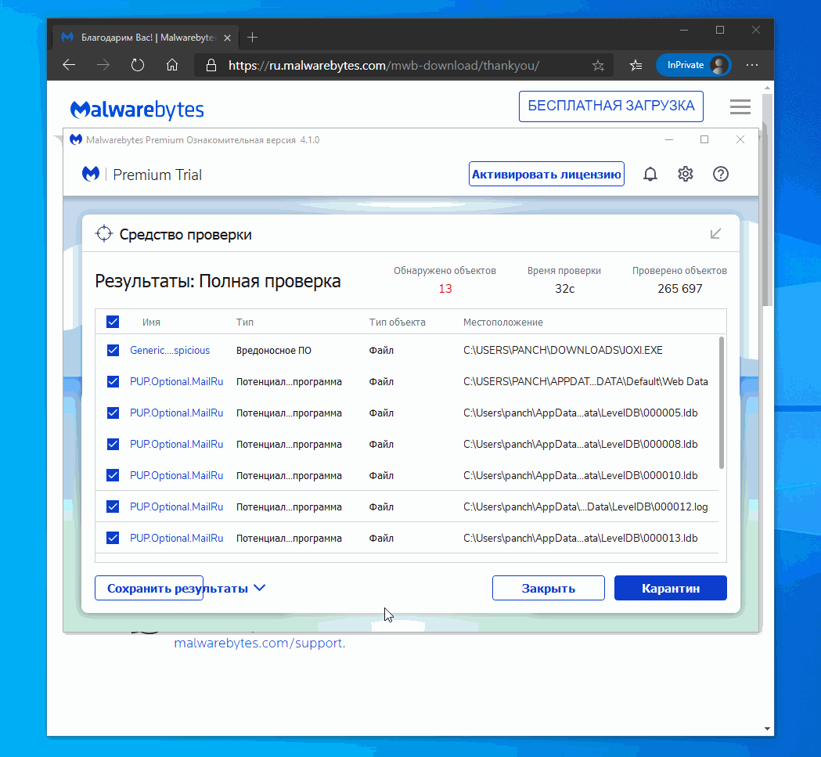The height and width of the screenshot is (757, 821).
Task: Sort by the Тип объекта column header
Action: (x=397, y=323)
